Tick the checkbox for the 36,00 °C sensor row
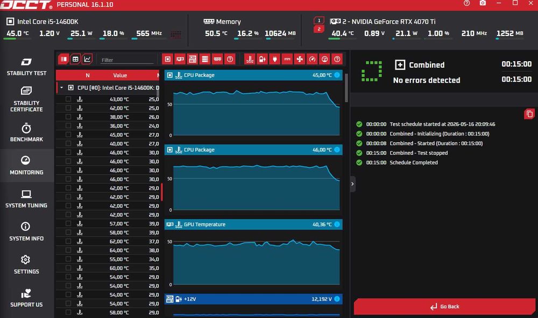538x318 pixels. pos(68,126)
